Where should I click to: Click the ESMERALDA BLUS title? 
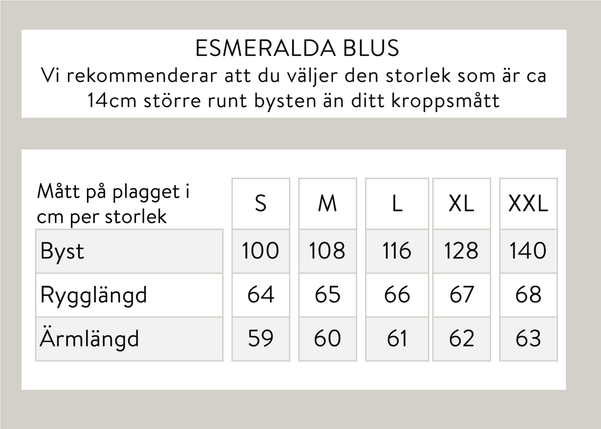pos(297,48)
